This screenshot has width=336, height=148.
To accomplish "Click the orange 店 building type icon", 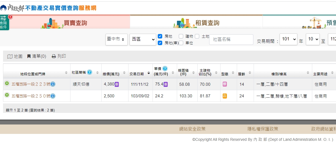I will (225, 96).
